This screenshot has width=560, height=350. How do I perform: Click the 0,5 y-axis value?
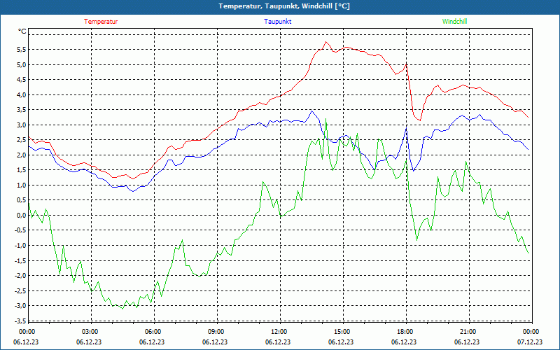click(x=22, y=200)
